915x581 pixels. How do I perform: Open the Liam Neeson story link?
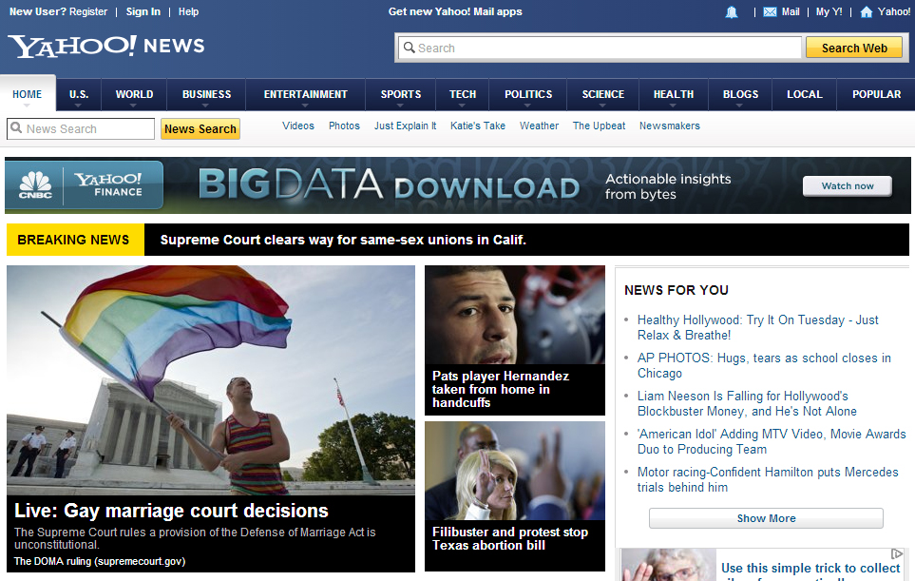pyautogui.click(x=747, y=403)
